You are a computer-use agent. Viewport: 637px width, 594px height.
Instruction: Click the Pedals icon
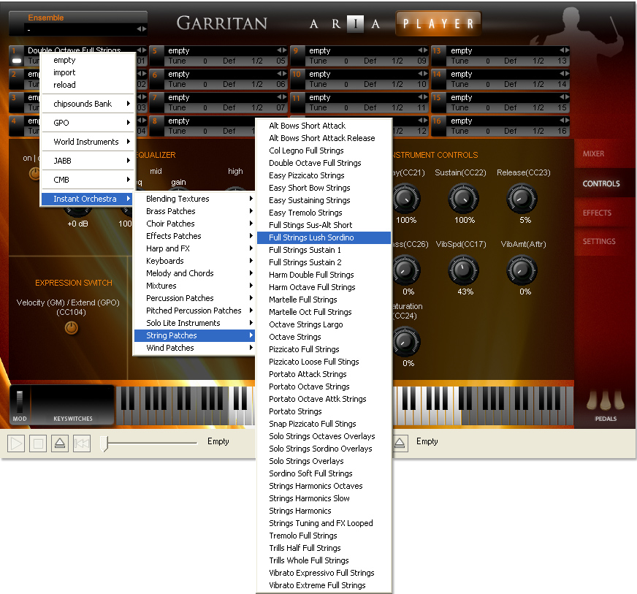[606, 403]
